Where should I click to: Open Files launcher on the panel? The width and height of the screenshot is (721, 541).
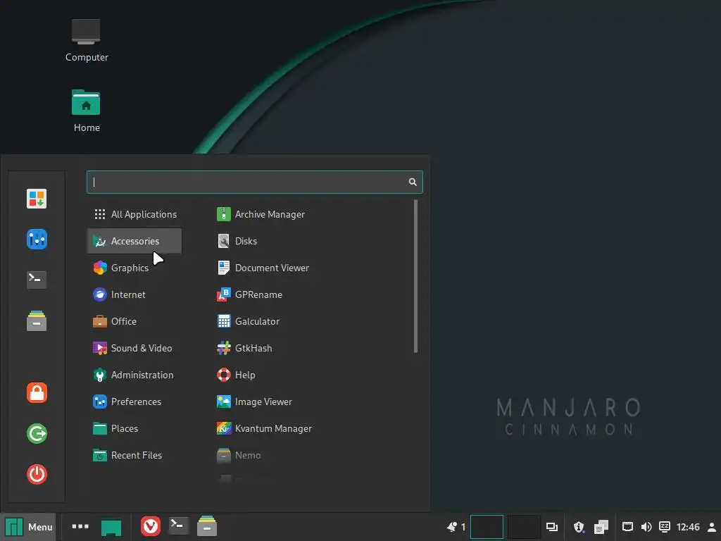click(207, 526)
